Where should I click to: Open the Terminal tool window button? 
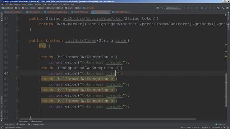pos(21,124)
